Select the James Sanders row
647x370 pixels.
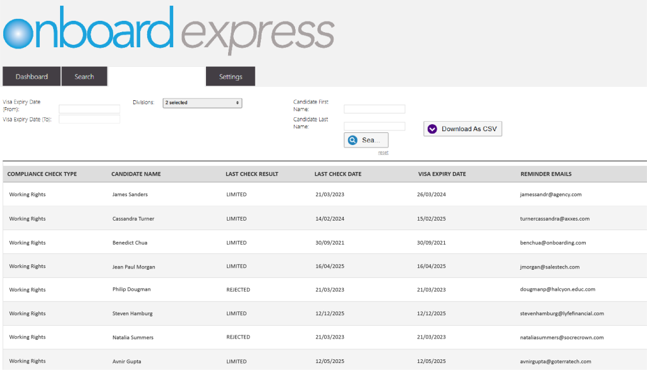click(x=130, y=195)
